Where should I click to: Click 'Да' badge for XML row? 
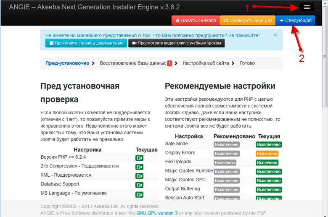[139, 176]
